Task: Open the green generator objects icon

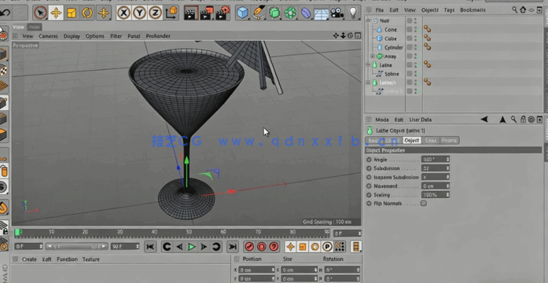Action: [x=274, y=13]
